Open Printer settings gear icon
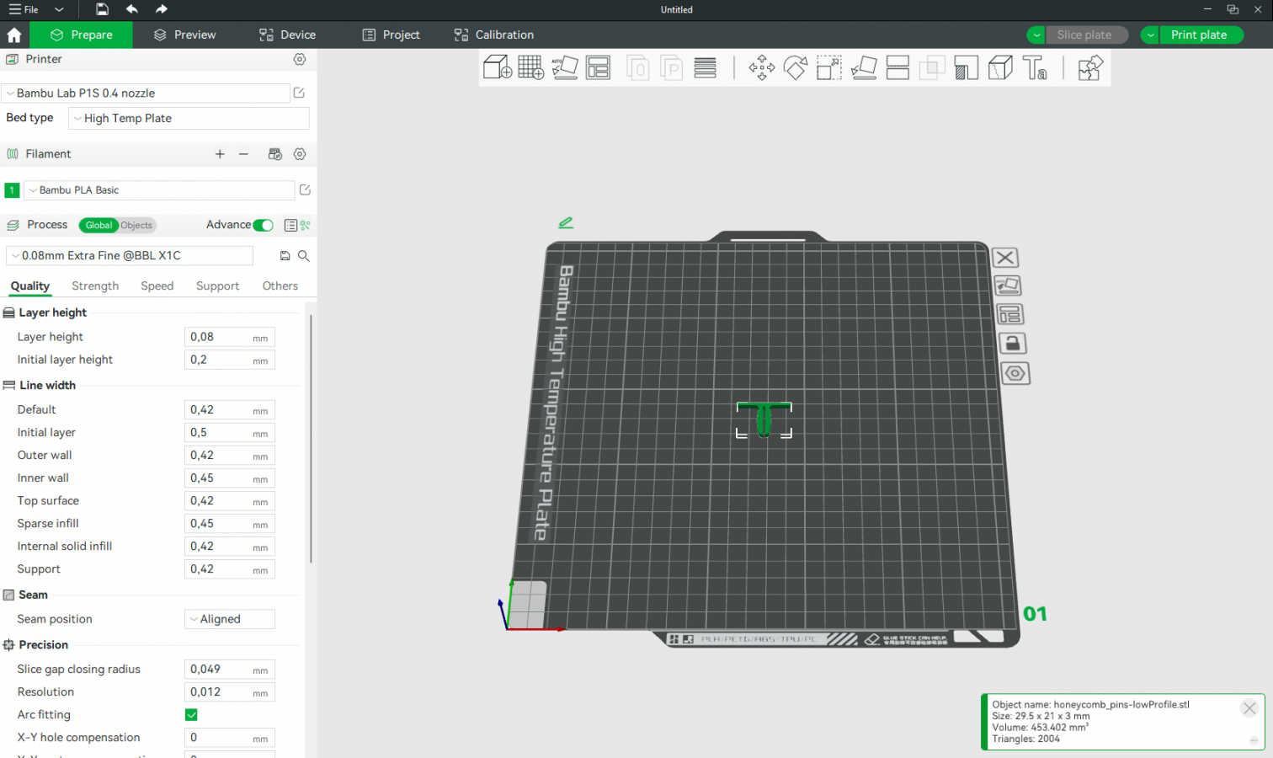1273x758 pixels. point(300,59)
